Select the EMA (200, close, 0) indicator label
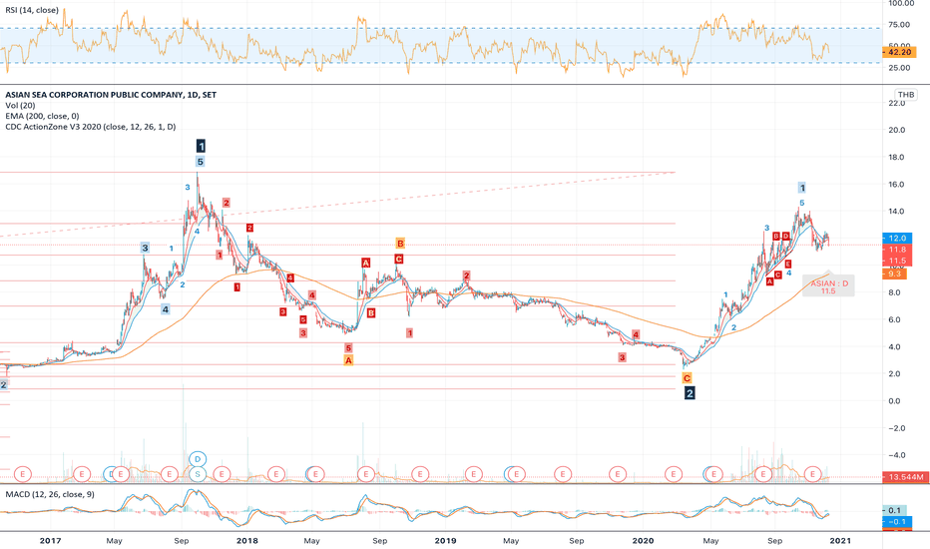 point(42,116)
